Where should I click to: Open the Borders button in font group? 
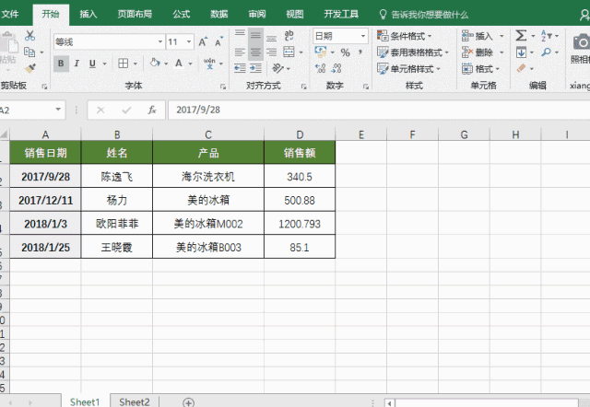click(x=123, y=64)
